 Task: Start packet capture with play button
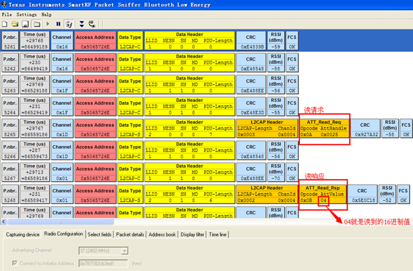(48, 24)
